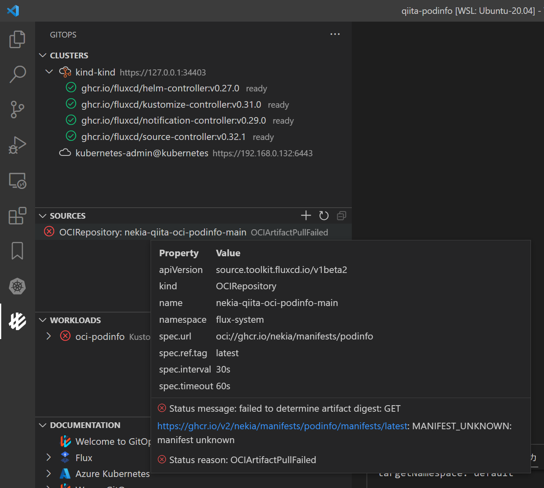Open the Extensions view

click(17, 216)
